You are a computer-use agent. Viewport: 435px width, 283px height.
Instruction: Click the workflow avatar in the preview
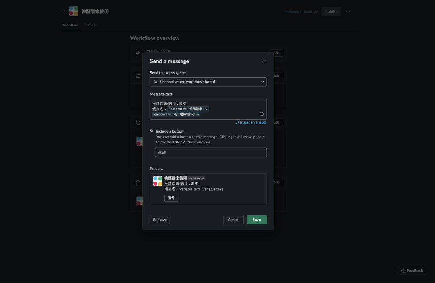click(158, 181)
